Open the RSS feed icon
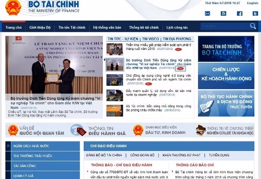 click(223, 14)
